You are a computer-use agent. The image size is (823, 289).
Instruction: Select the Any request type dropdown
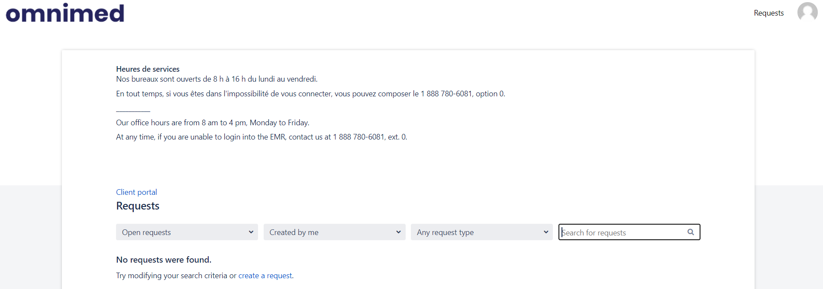[x=481, y=232]
